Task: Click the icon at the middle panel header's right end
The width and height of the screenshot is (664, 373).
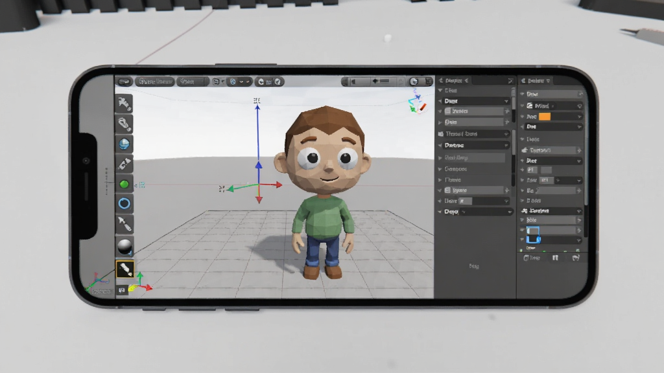Action: click(x=510, y=80)
